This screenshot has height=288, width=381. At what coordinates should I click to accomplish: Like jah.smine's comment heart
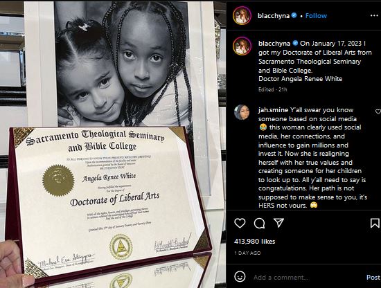click(x=378, y=111)
